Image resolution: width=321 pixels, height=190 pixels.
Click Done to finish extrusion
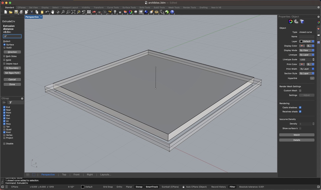click(12, 84)
